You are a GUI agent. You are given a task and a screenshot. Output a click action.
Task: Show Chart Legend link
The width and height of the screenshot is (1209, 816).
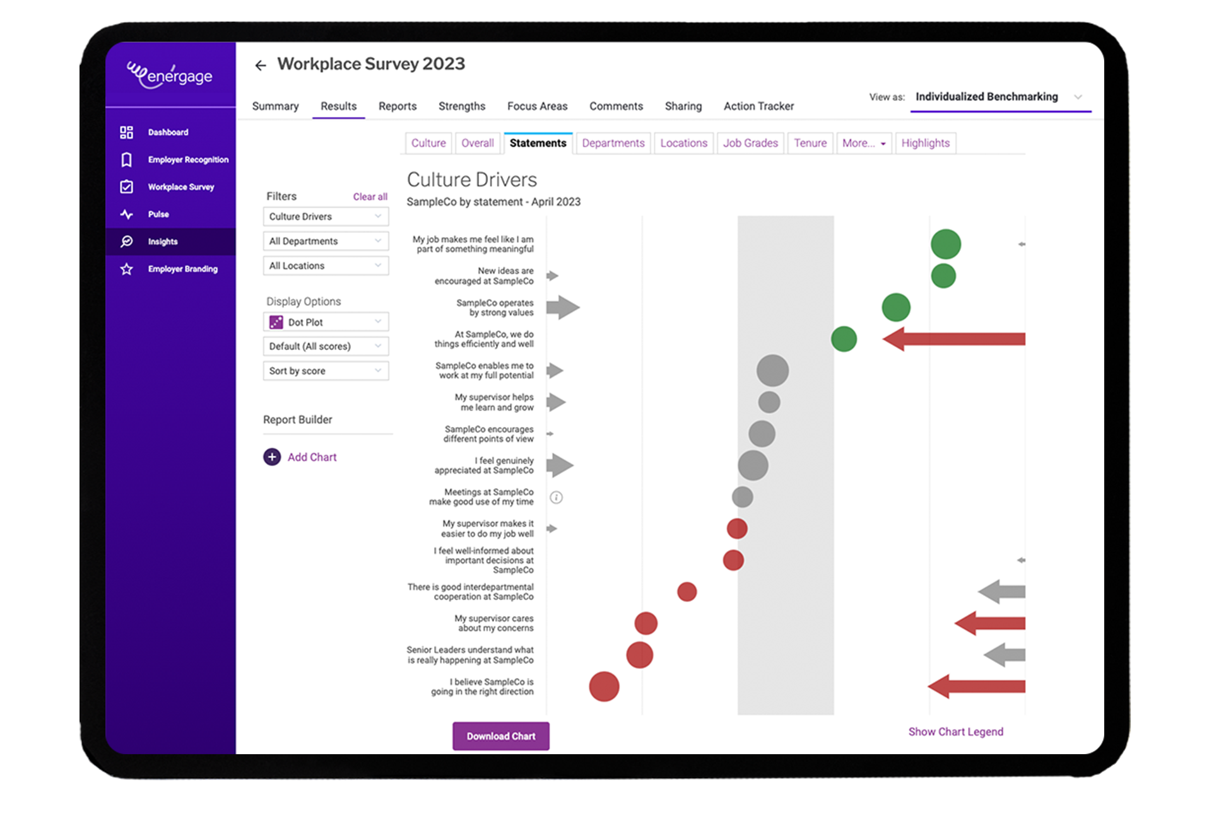click(x=955, y=731)
